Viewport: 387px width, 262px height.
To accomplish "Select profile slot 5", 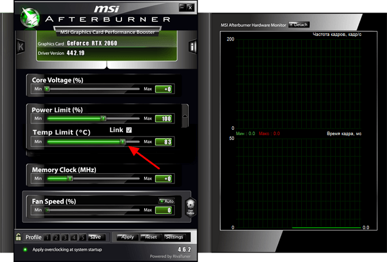I will coord(83,238).
